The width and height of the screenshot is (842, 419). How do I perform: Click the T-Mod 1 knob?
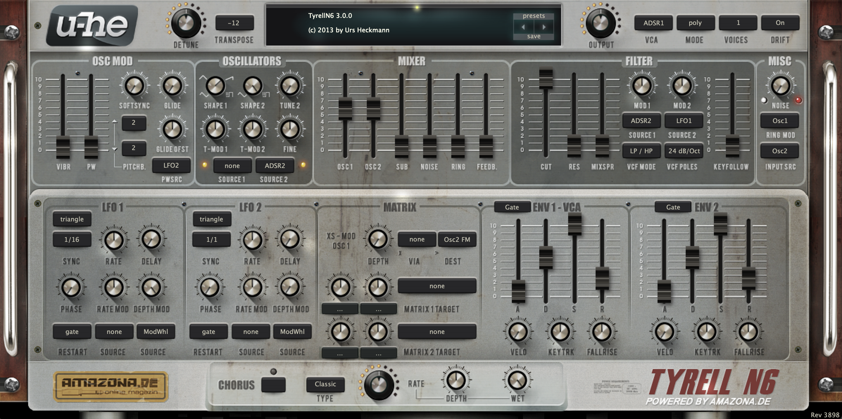point(215,129)
